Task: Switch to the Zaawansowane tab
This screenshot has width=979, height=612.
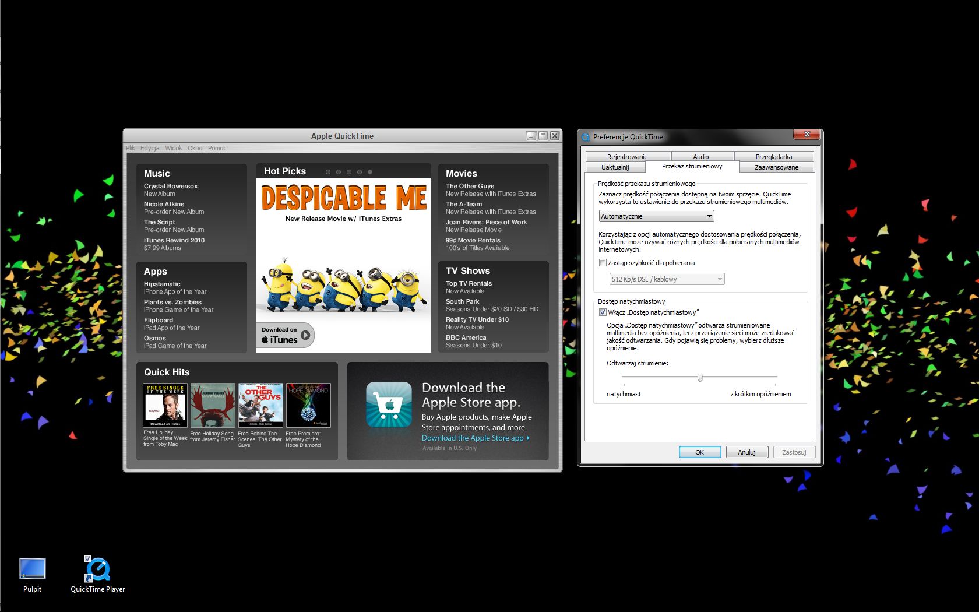Action: 777,167
